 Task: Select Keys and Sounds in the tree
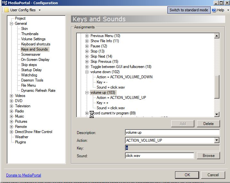[x=34, y=49]
